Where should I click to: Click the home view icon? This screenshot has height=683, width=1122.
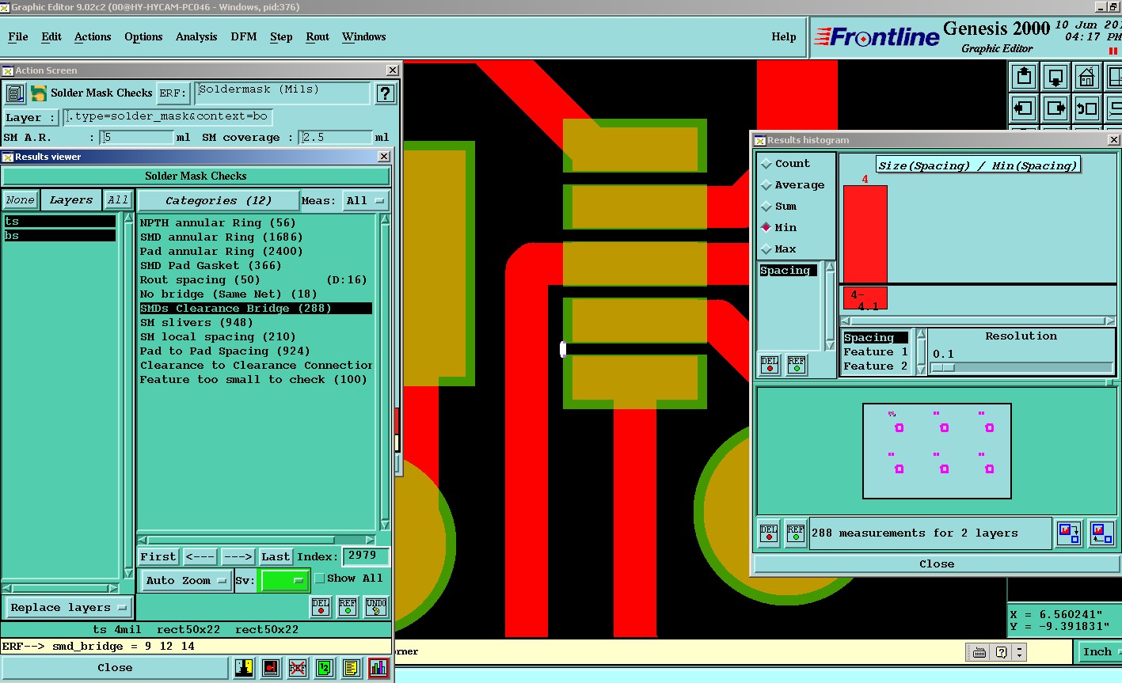pos(1086,78)
